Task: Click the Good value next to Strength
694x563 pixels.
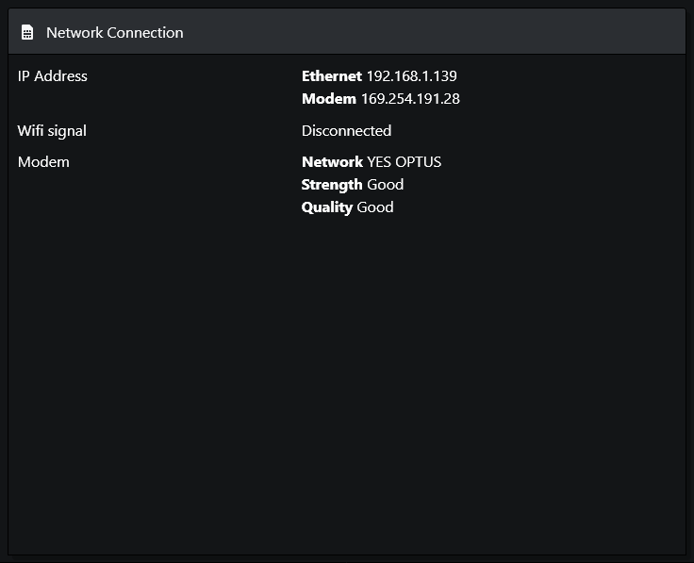Action: 385,185
